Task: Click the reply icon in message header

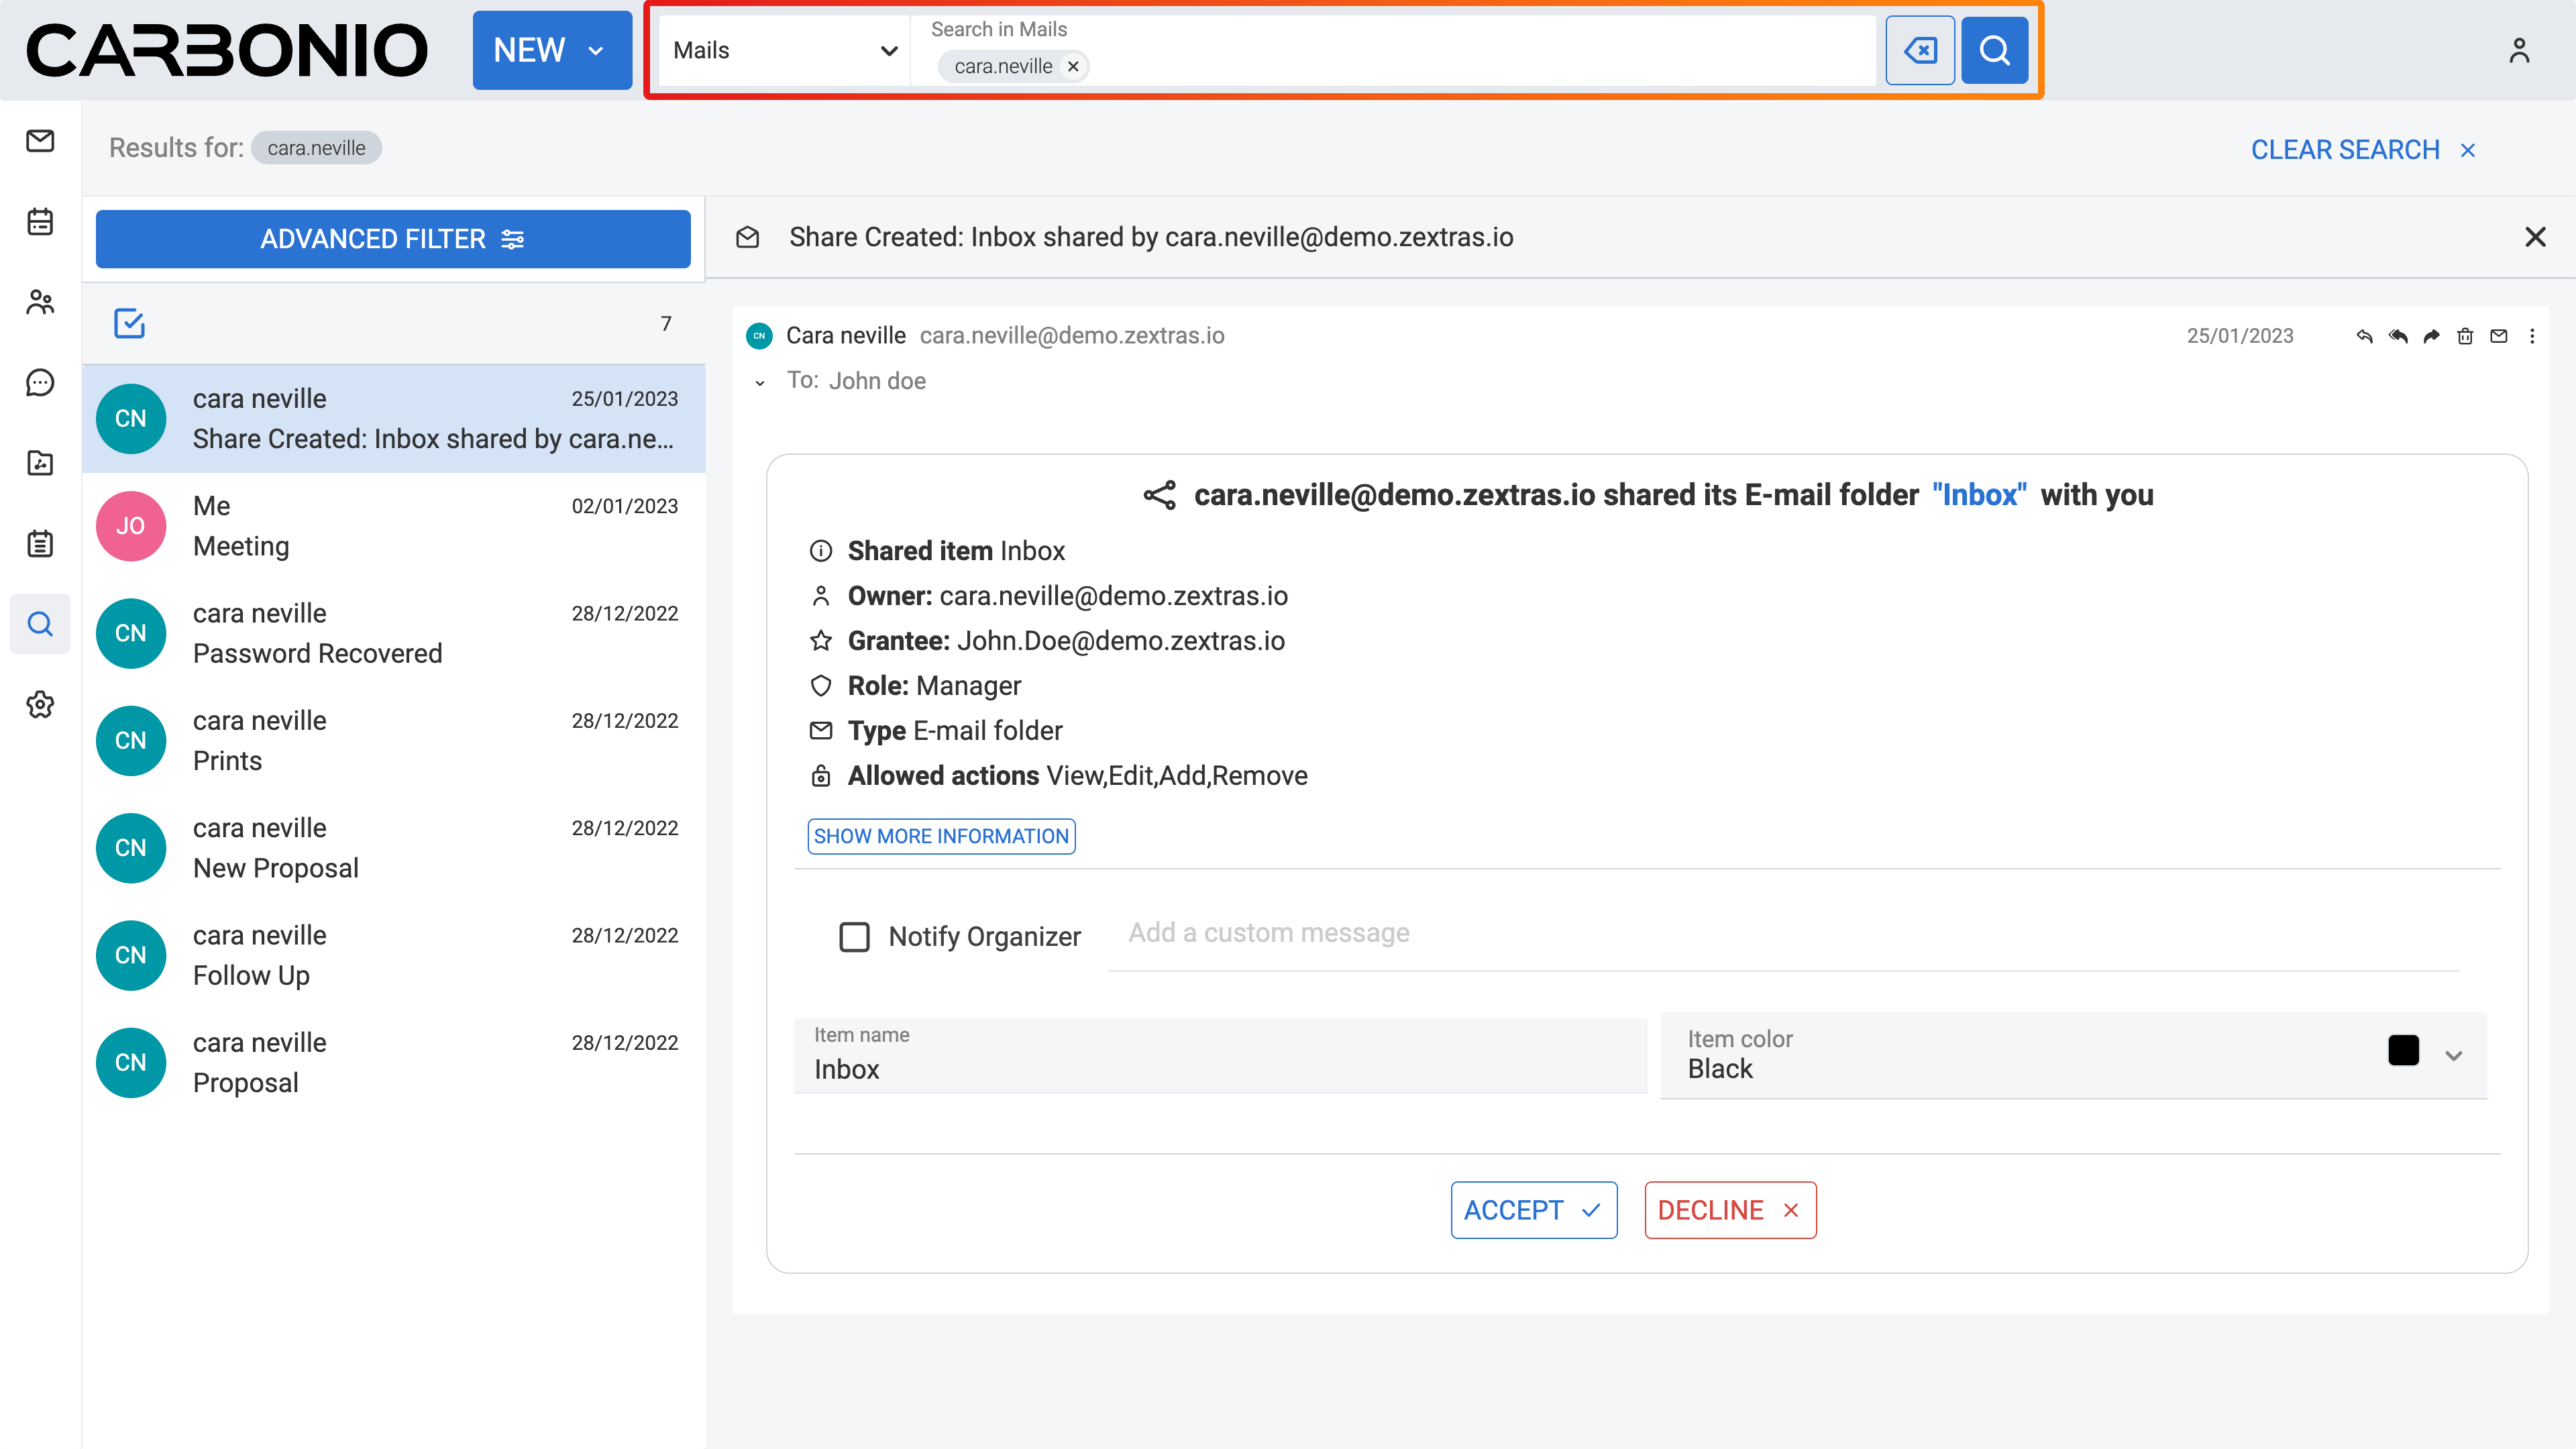Action: coord(2364,336)
